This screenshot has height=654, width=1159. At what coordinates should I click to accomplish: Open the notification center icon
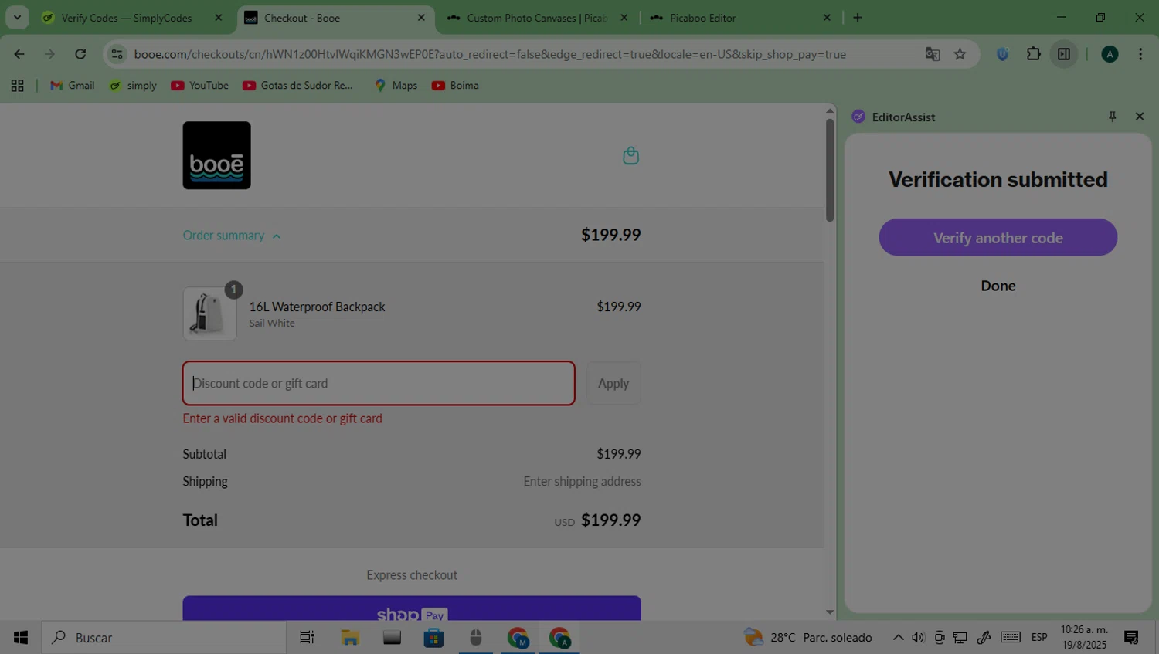pos(1131,638)
